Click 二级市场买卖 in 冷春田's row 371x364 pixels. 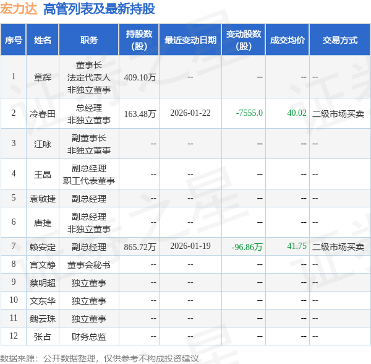tap(338, 114)
